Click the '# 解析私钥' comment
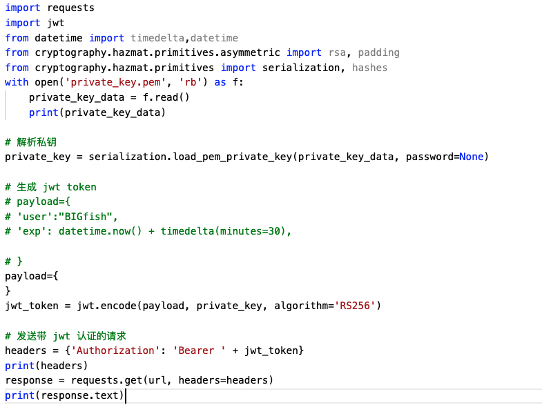This screenshot has width=542, height=405. 31,142
